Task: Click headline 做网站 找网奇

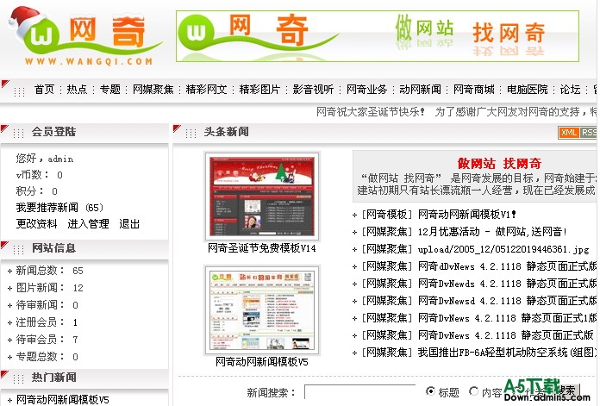Action: [x=499, y=164]
